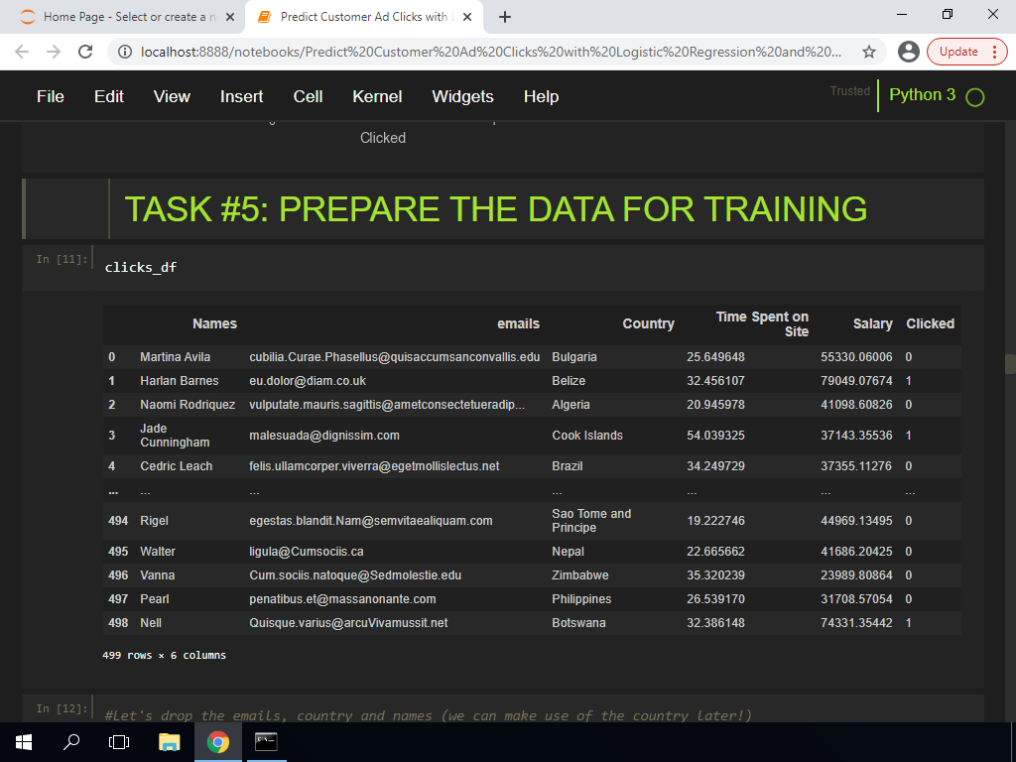Click the Zimbabwe country cell
Viewport: 1016px width, 762px height.
coord(580,575)
